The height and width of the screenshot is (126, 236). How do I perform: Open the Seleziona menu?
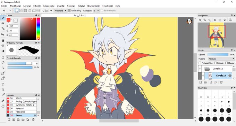coord(49,6)
